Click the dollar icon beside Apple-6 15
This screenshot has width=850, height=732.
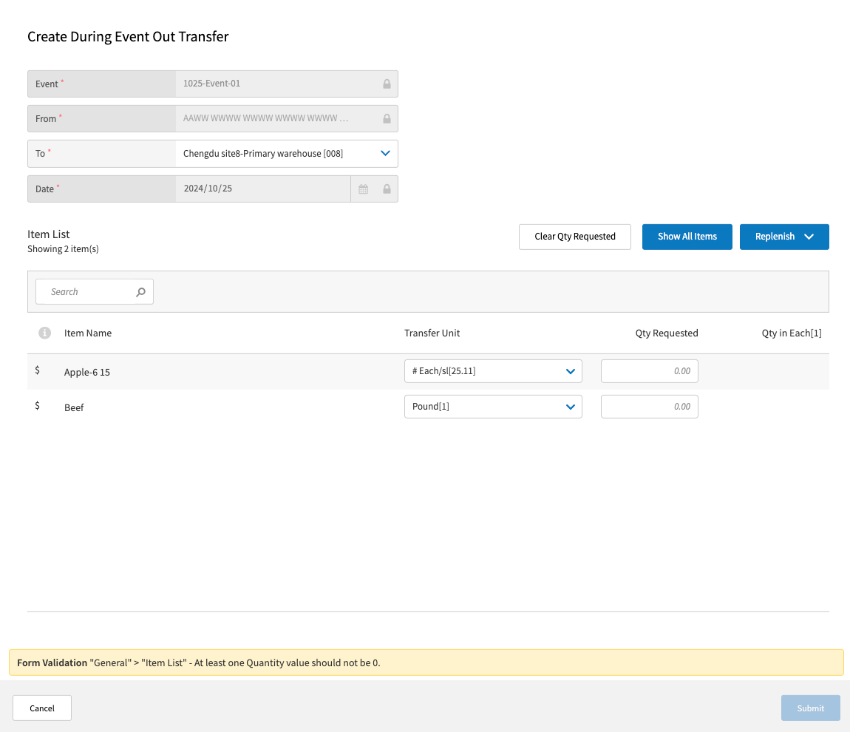(38, 370)
